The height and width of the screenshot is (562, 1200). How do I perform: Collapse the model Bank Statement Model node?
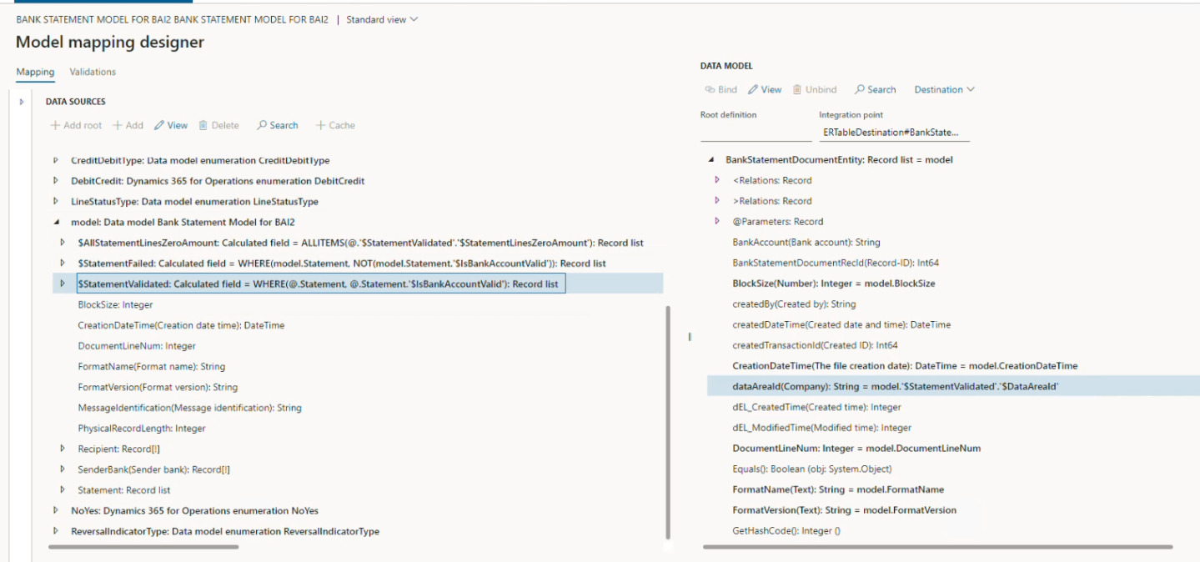click(56, 223)
